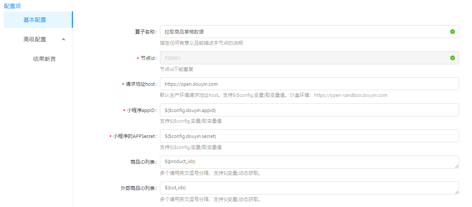Collapse the 高级配置 chevron arrow

(x=63, y=40)
